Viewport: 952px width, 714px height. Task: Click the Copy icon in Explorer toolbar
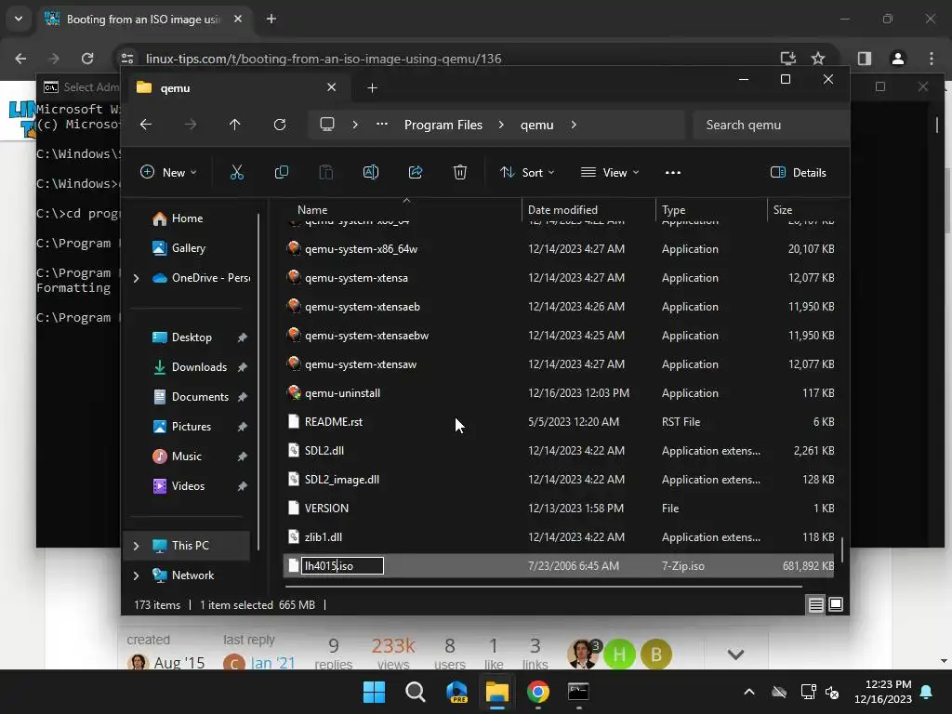click(x=282, y=172)
